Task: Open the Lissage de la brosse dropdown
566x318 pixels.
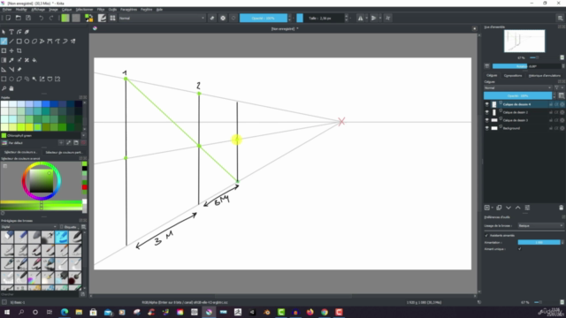Action: coord(540,226)
